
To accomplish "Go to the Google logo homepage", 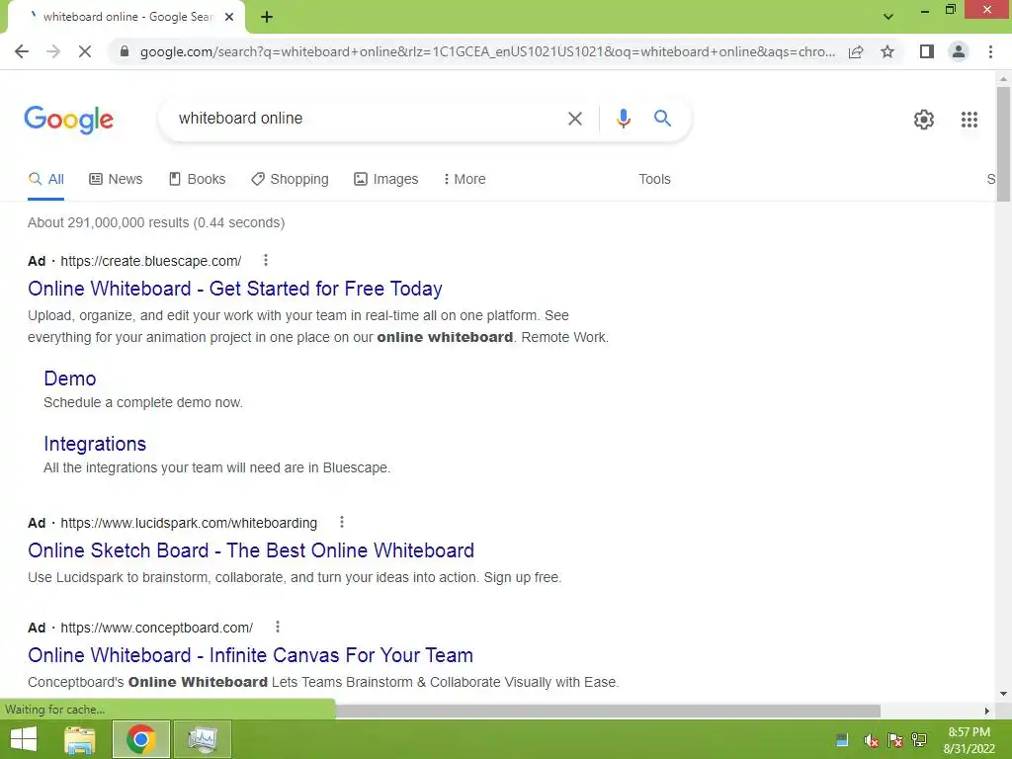I will pos(69,120).
